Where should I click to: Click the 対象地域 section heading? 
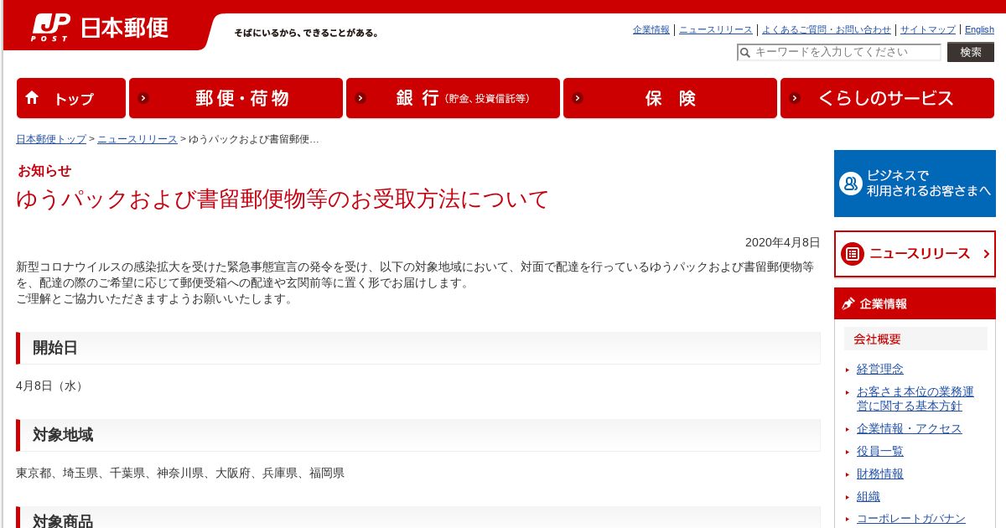pyautogui.click(x=417, y=435)
